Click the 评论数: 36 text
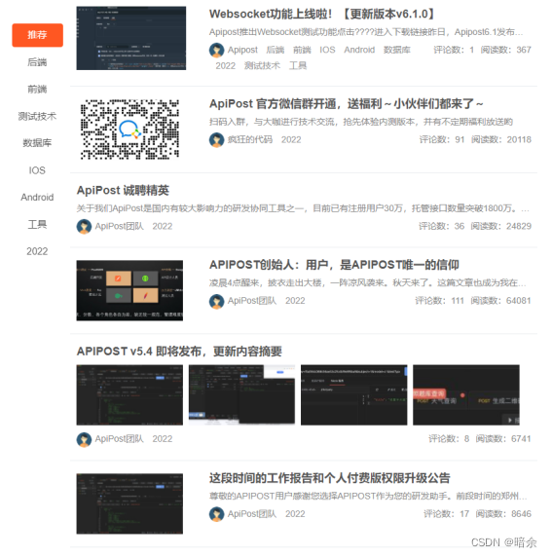Viewport: 552px width, 557px height. click(442, 226)
